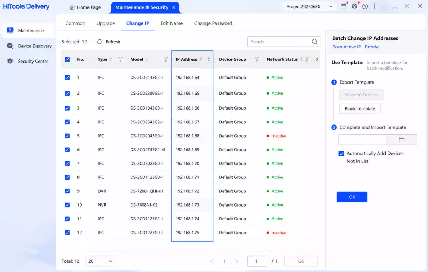Click the blue OK button

tap(352, 197)
